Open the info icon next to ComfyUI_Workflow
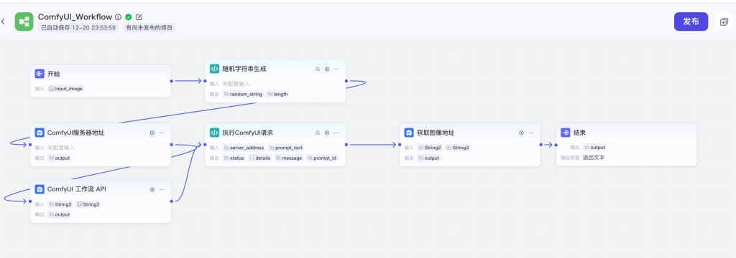 click(119, 17)
